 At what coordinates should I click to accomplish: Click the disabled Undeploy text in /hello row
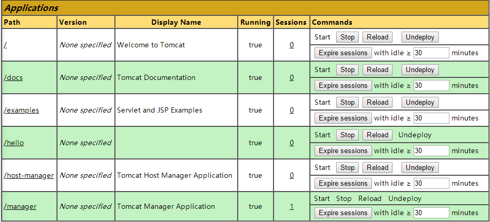pyautogui.click(x=415, y=135)
